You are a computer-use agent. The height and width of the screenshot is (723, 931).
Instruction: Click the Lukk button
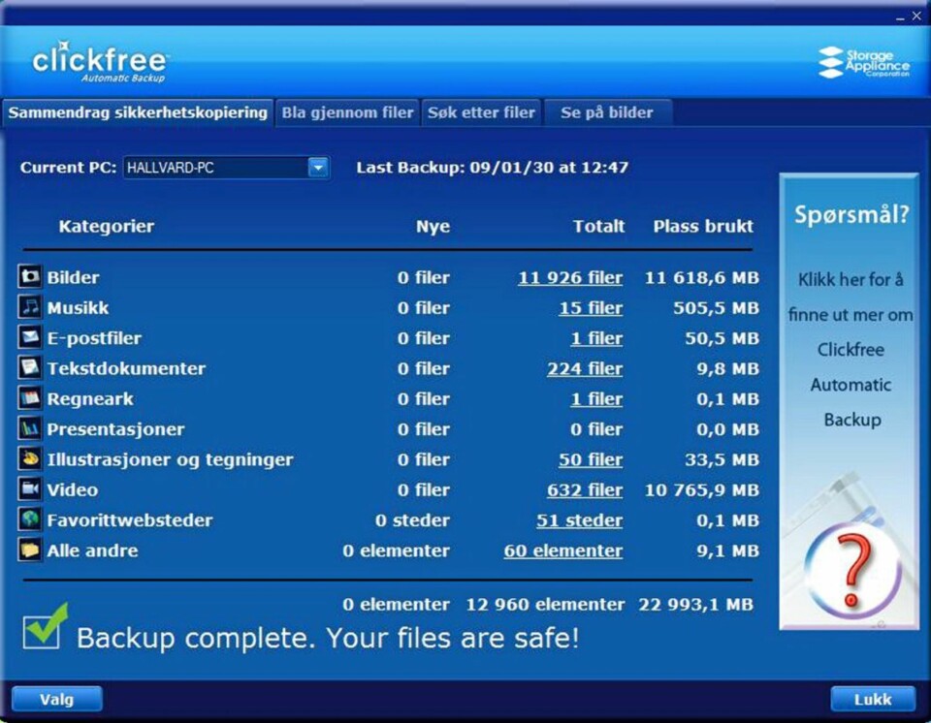(x=873, y=700)
